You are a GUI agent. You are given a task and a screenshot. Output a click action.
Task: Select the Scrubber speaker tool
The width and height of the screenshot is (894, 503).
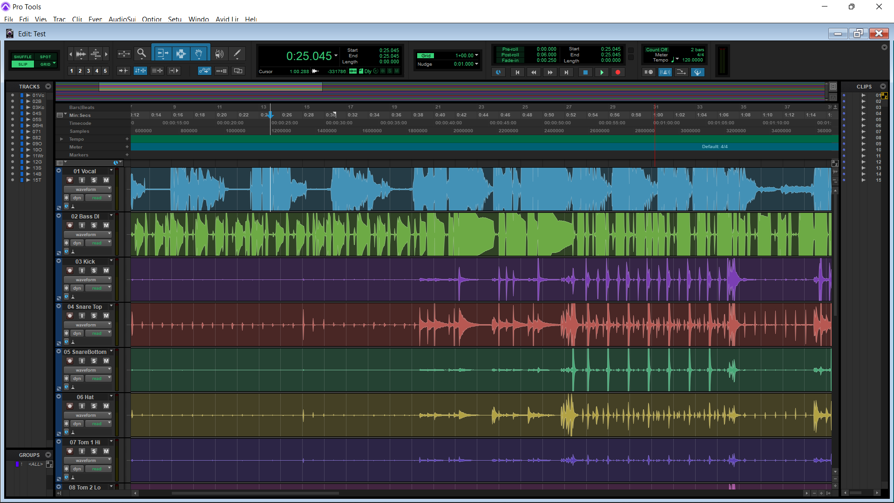pos(219,54)
